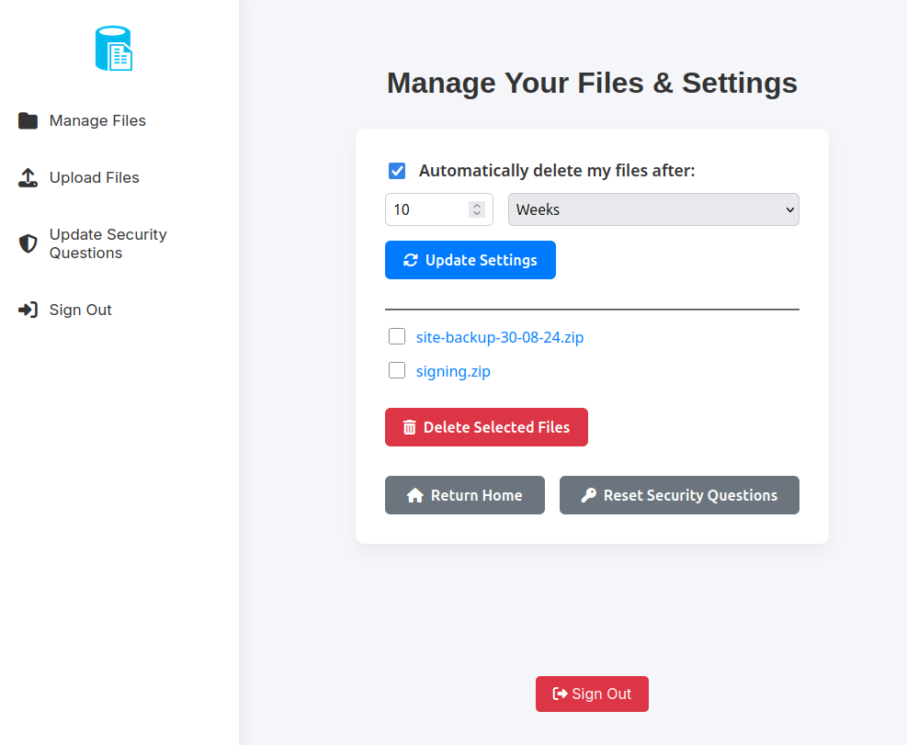Click the trash icon on Delete button

410,427
